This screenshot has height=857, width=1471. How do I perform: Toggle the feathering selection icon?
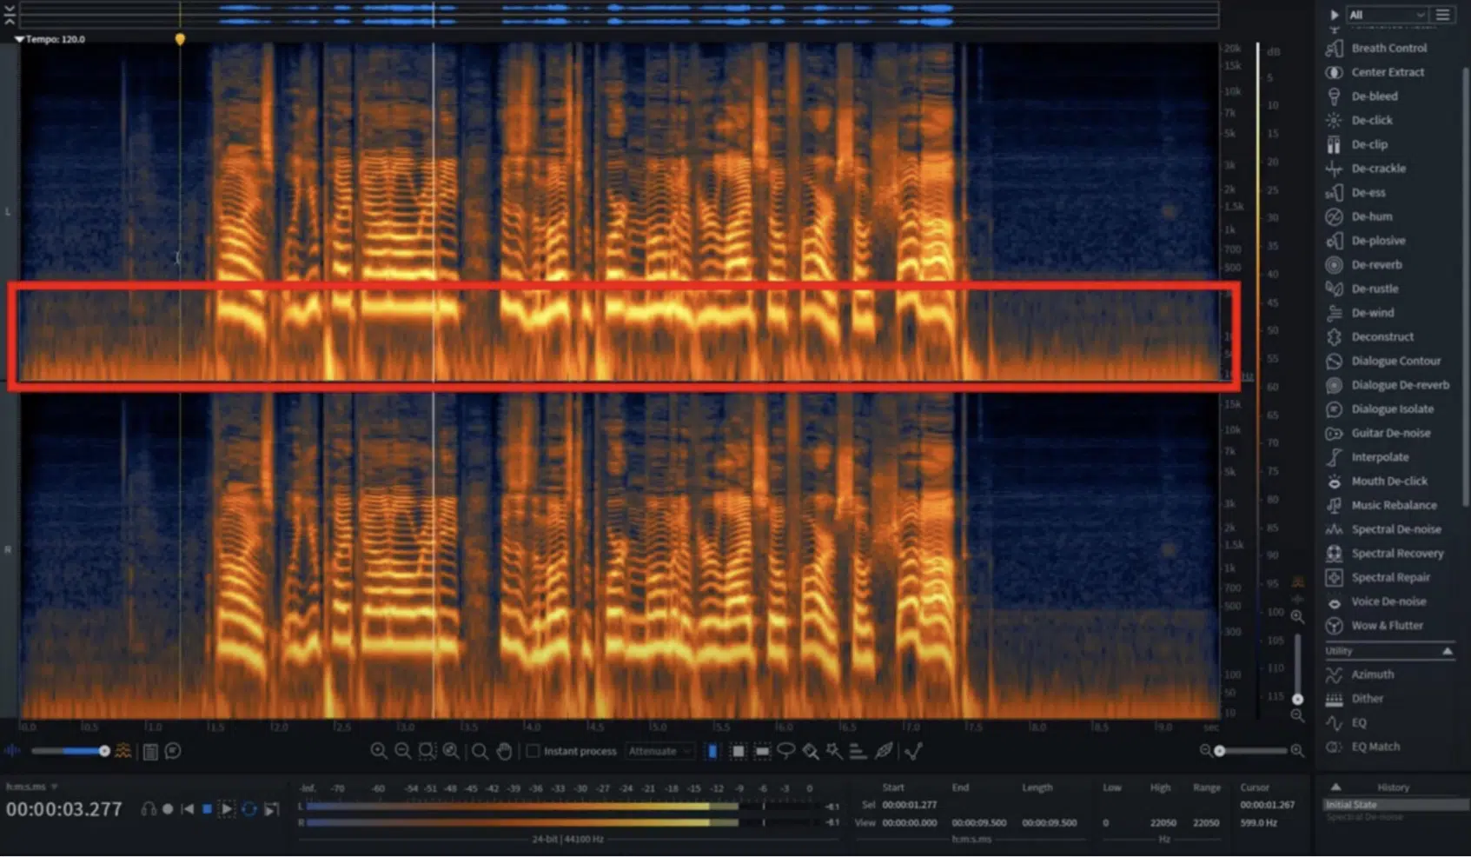pos(884,751)
